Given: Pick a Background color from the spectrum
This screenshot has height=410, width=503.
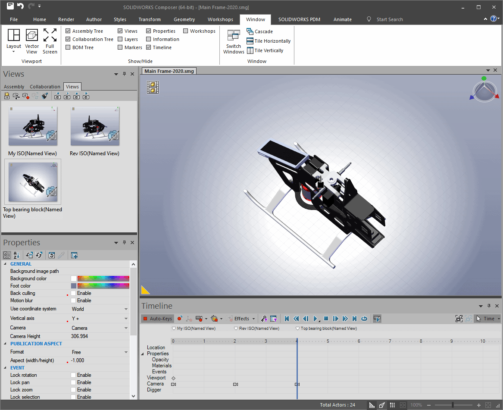Looking at the screenshot, I should pyautogui.click(x=103, y=279).
